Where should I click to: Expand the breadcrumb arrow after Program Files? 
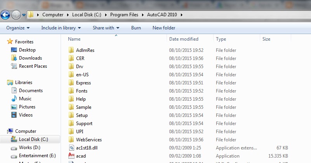pos(142,15)
